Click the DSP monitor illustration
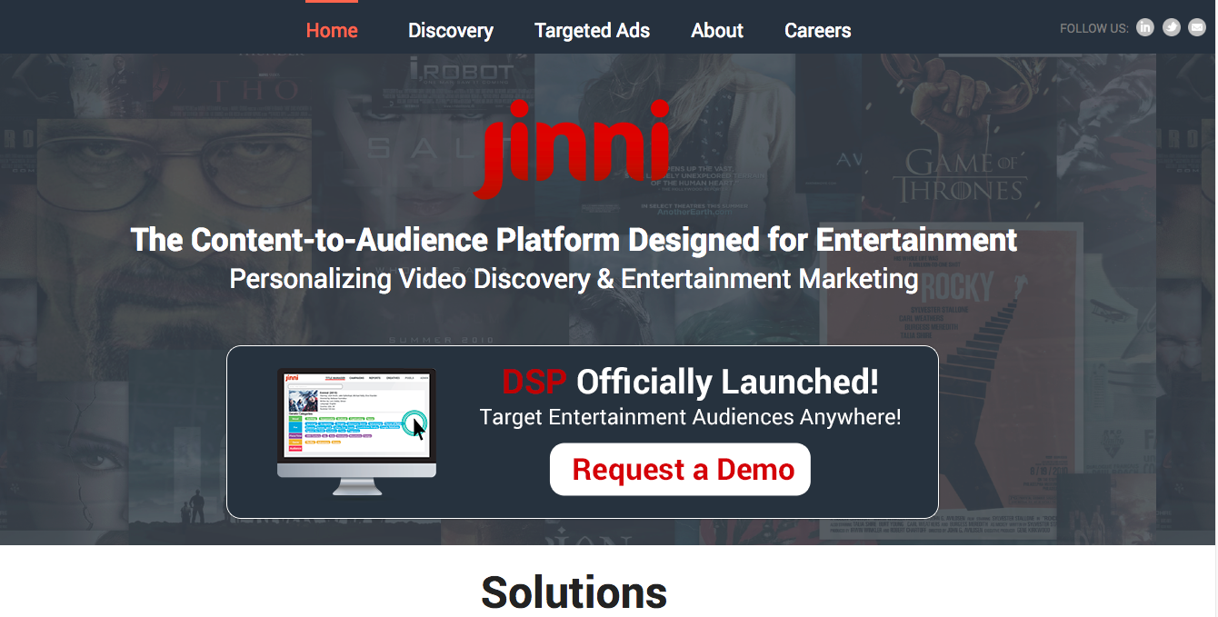1218x617 pixels. click(x=356, y=431)
